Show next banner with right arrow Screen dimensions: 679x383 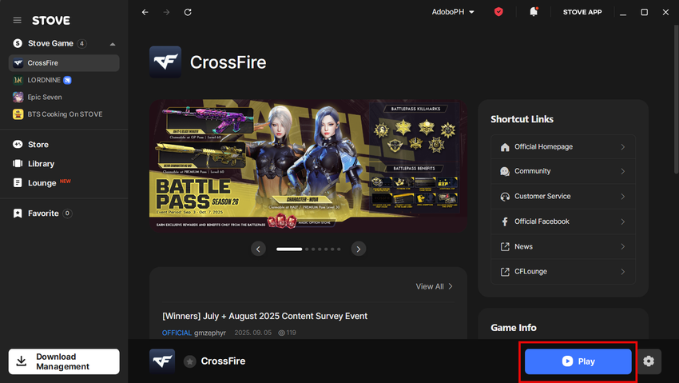[359, 249]
